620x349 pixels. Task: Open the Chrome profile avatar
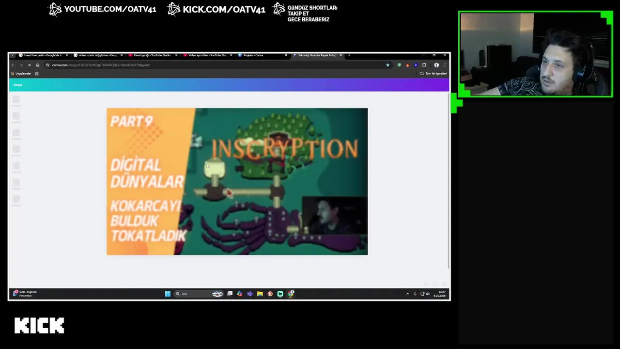coord(436,65)
